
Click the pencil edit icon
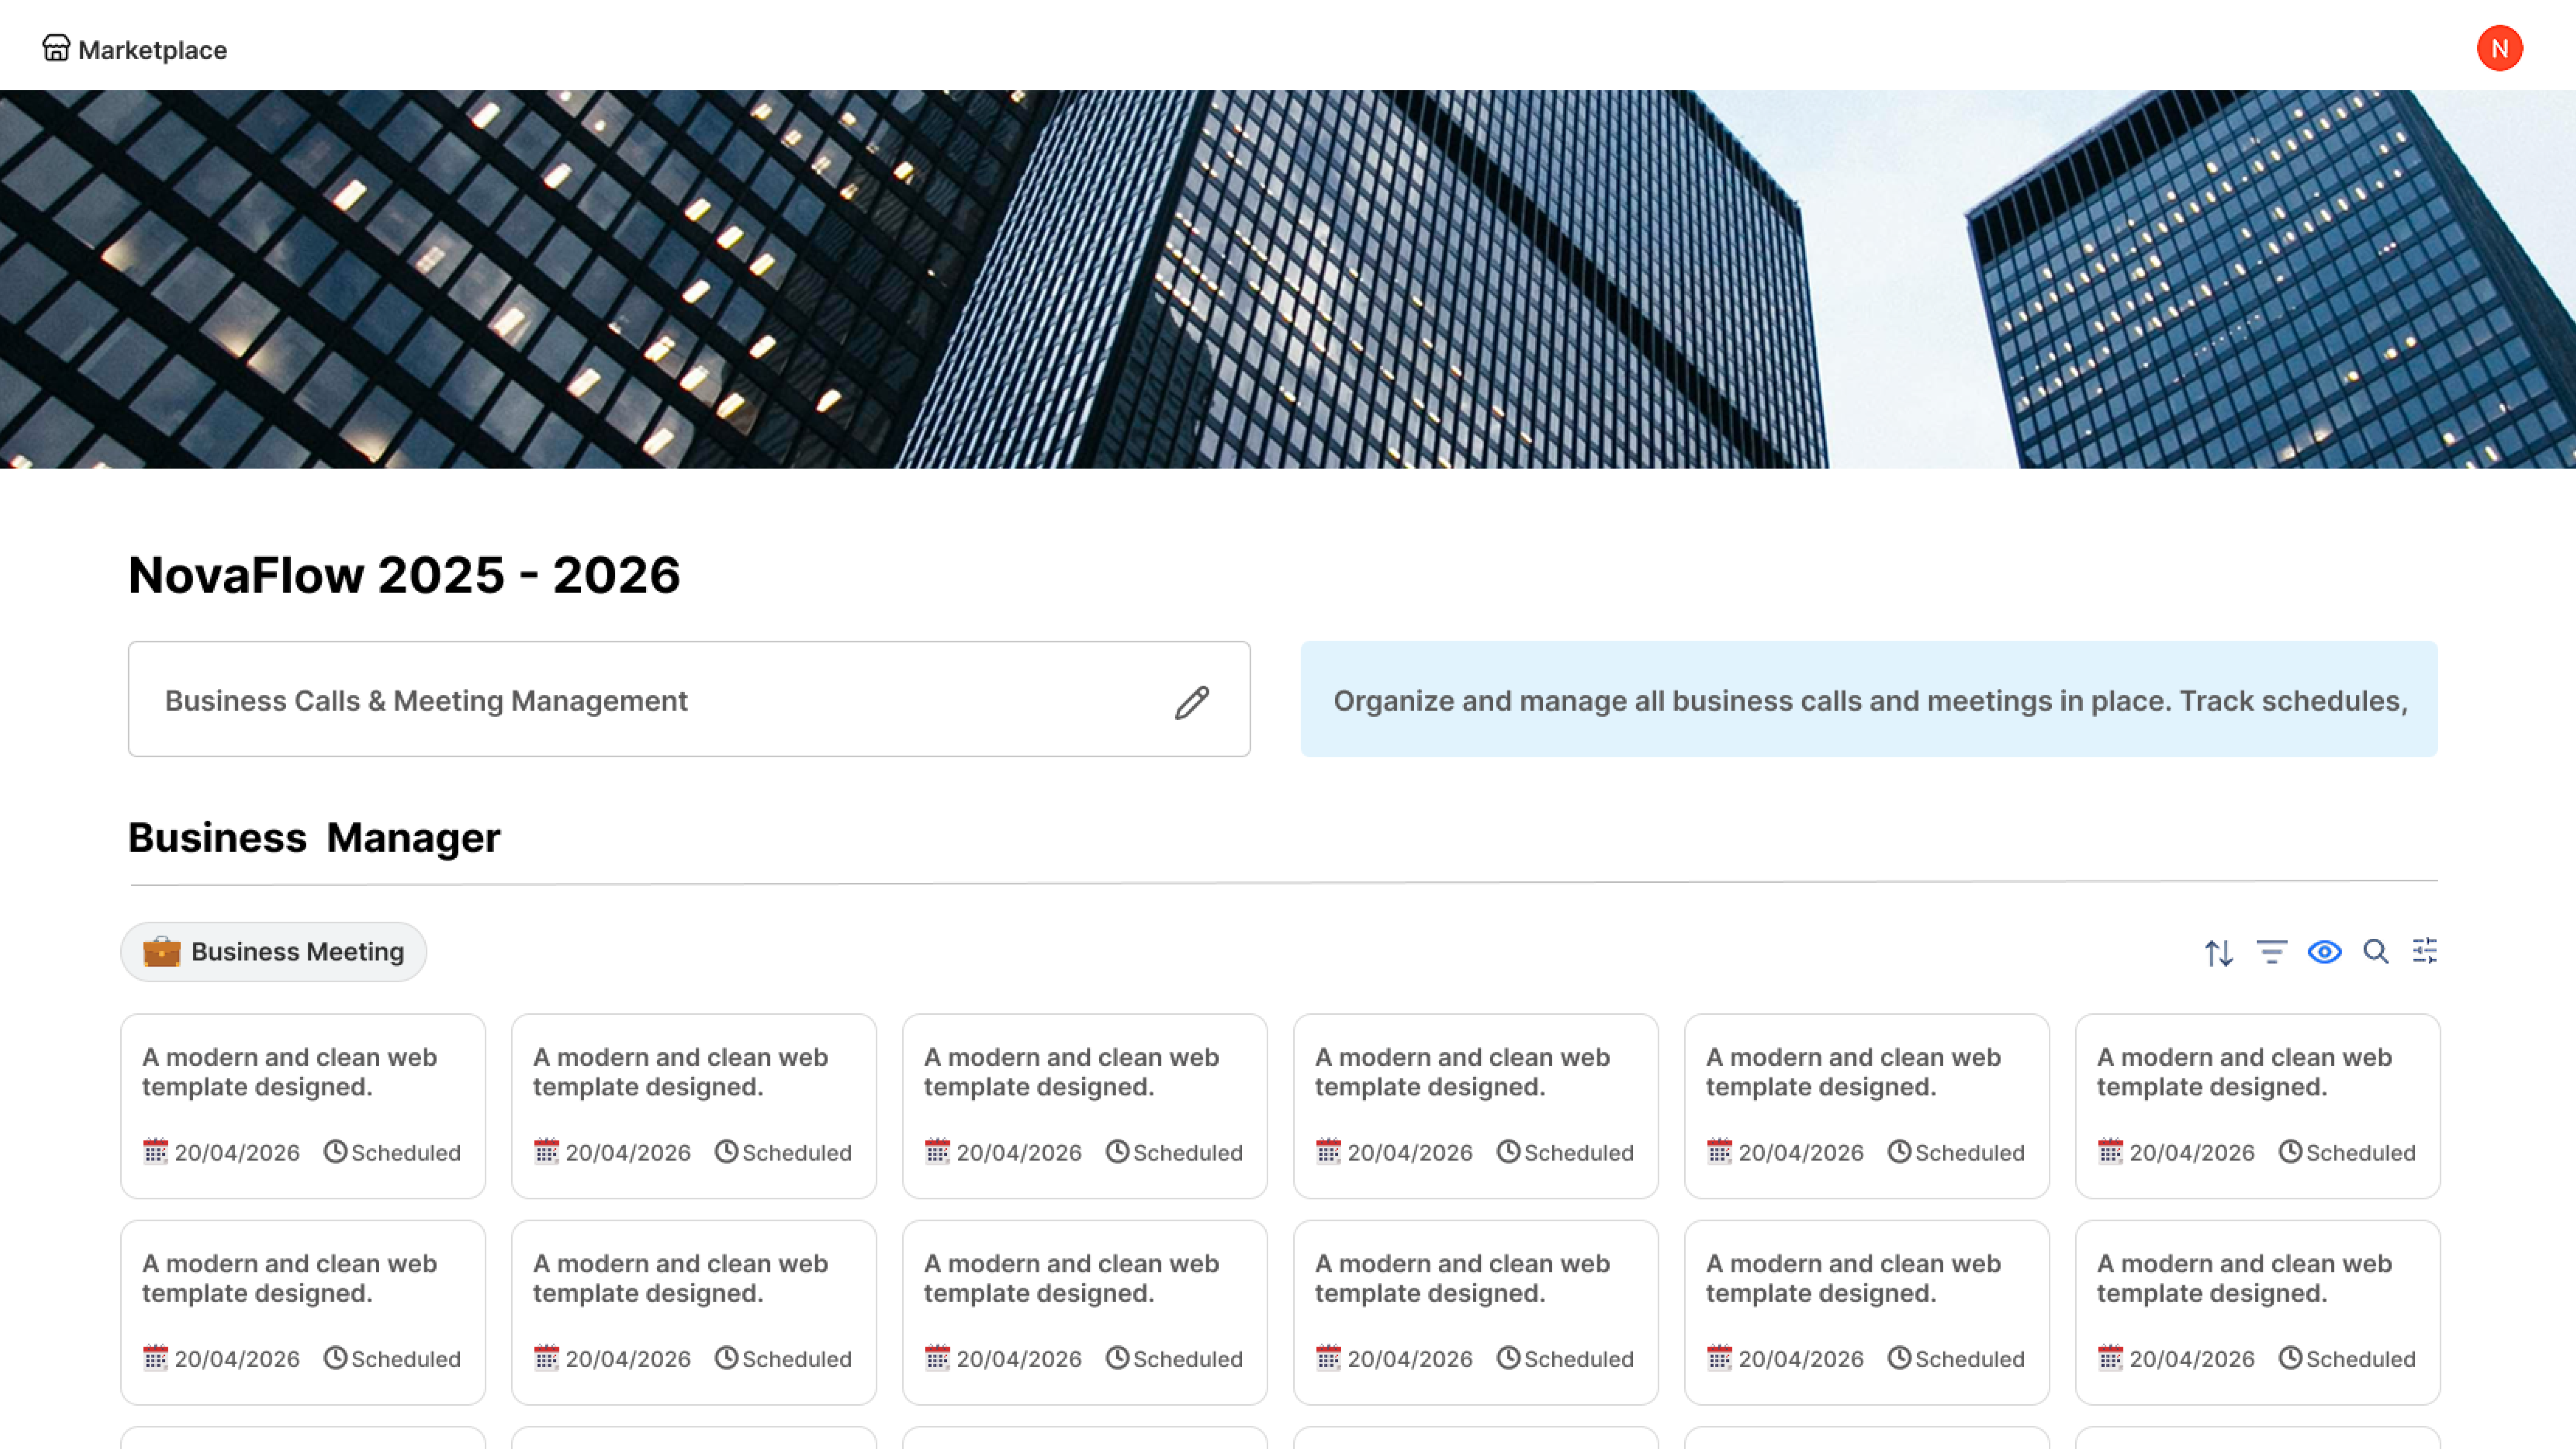click(1191, 702)
